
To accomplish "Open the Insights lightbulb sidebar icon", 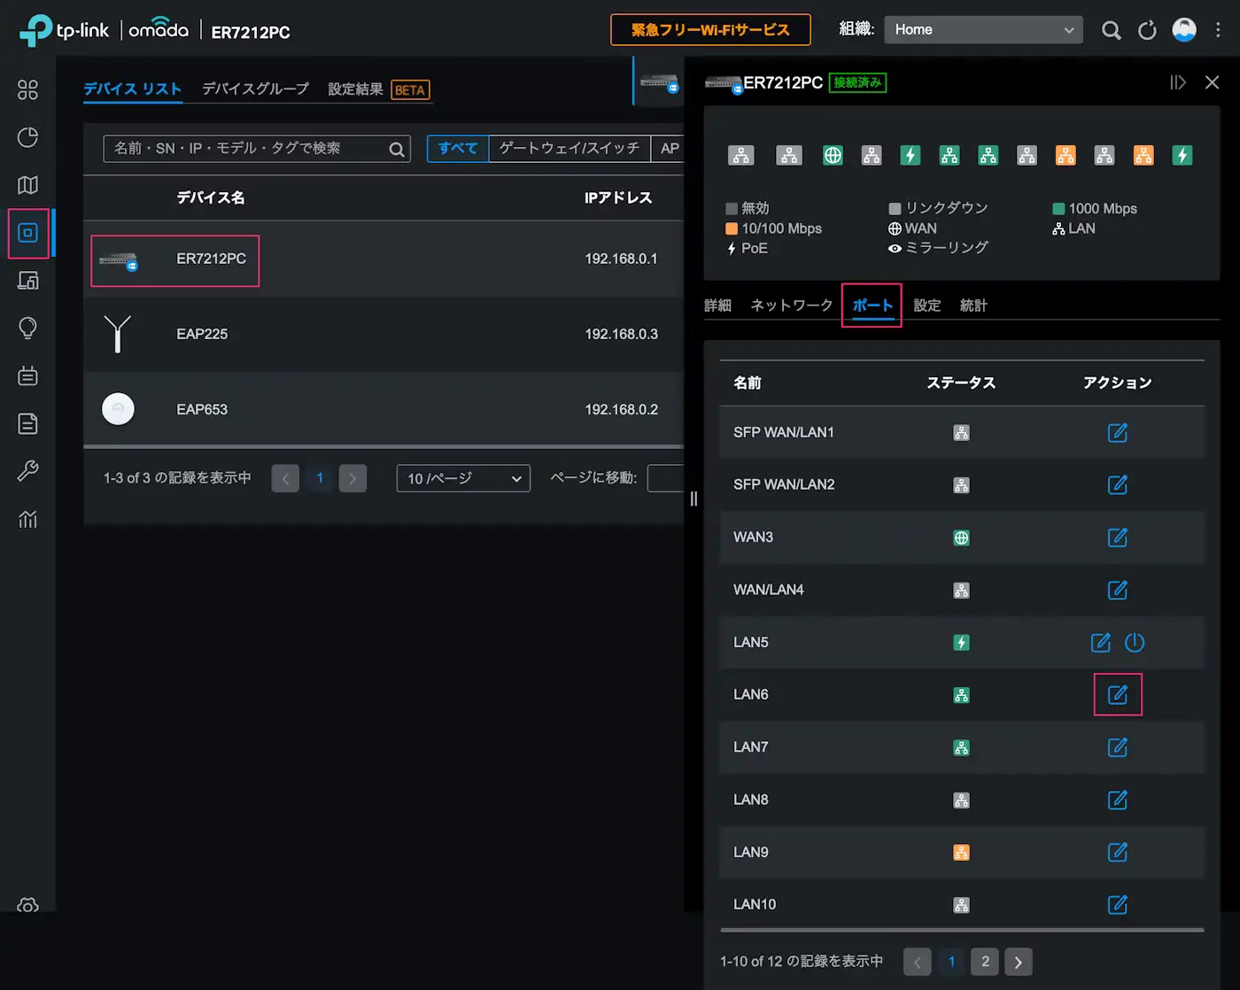I will tap(27, 329).
